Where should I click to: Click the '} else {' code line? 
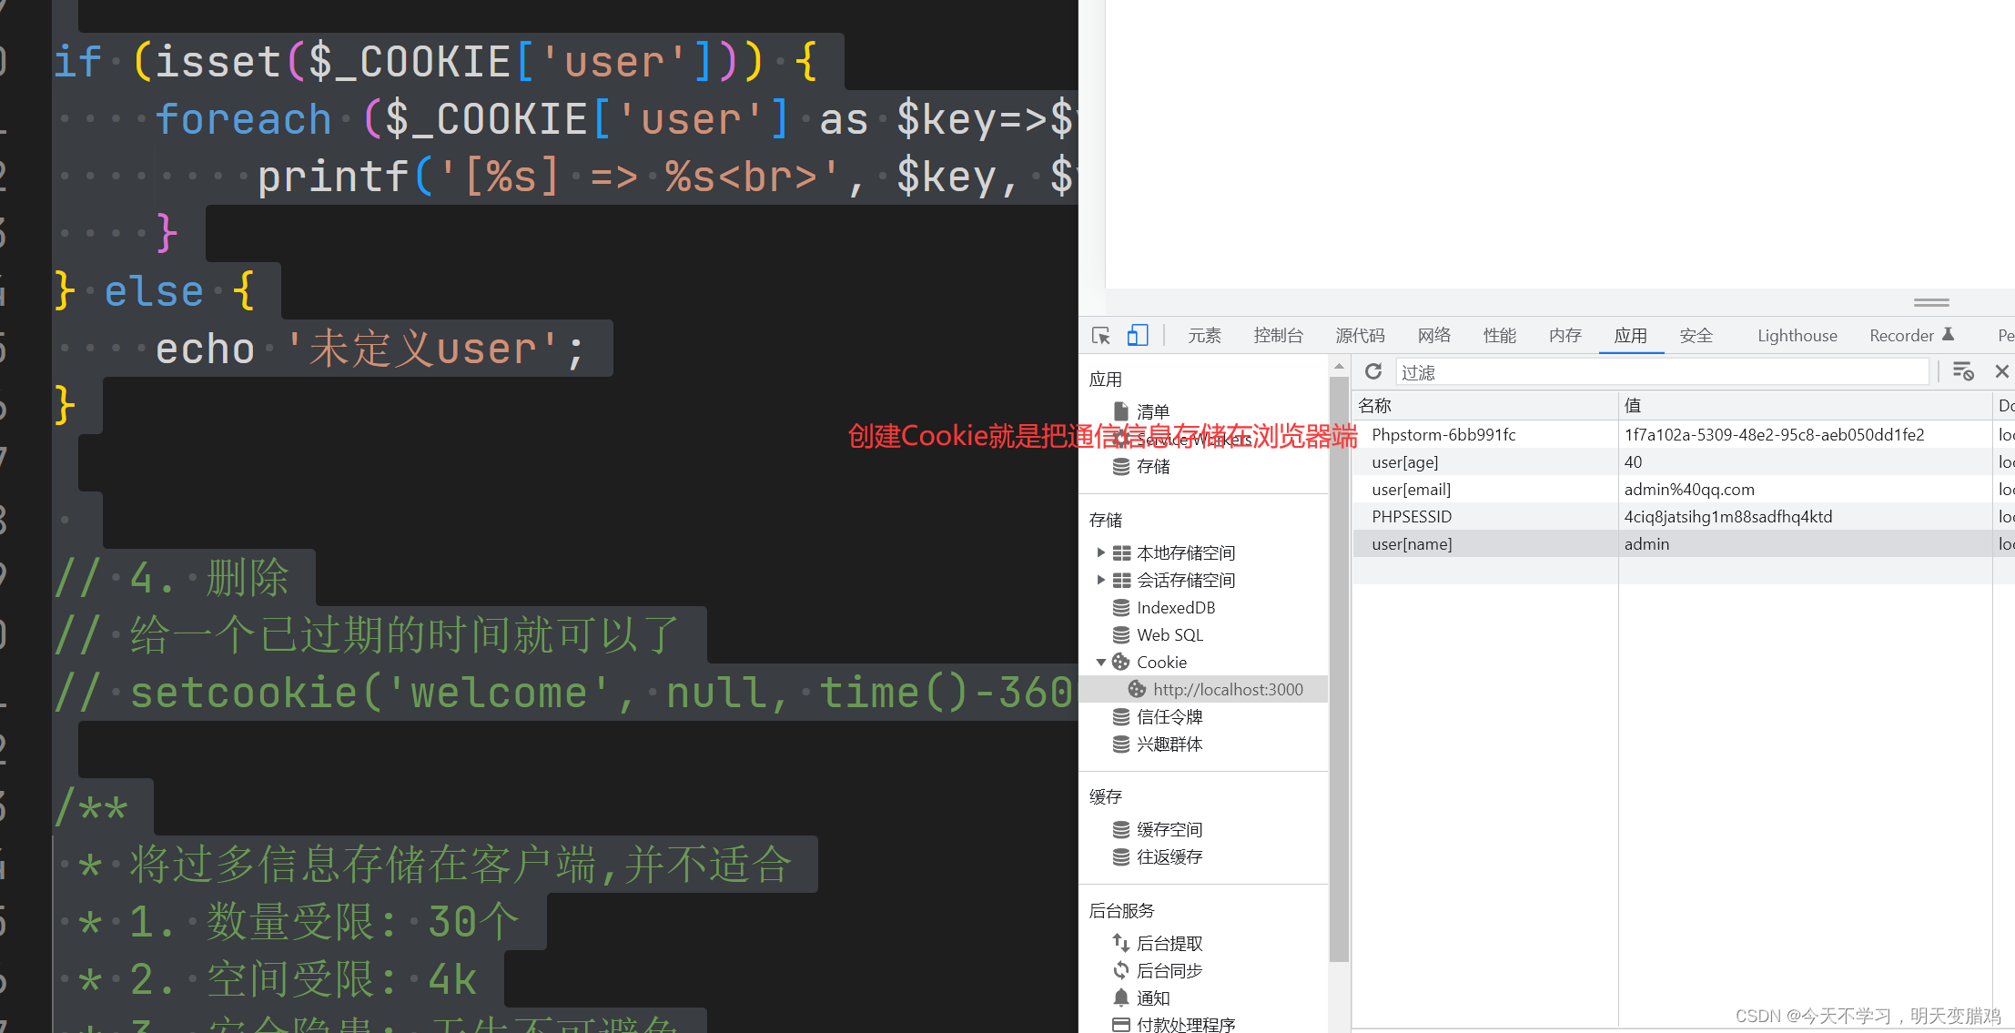(x=155, y=291)
